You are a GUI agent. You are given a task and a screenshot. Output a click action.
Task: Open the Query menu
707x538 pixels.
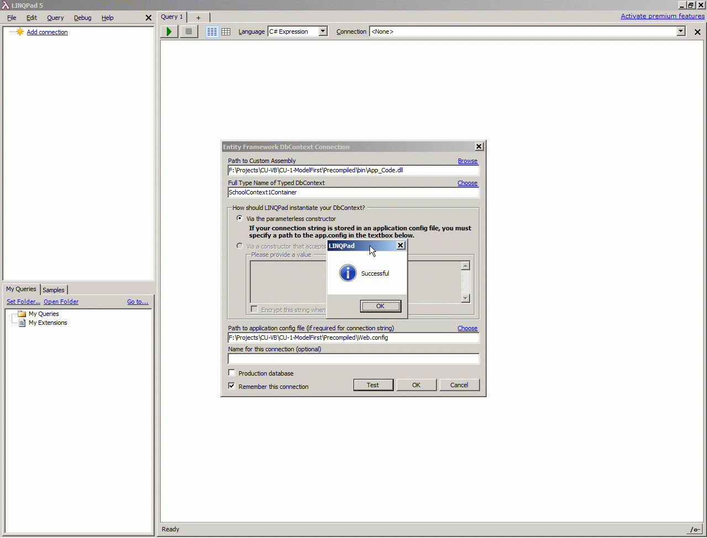(55, 18)
